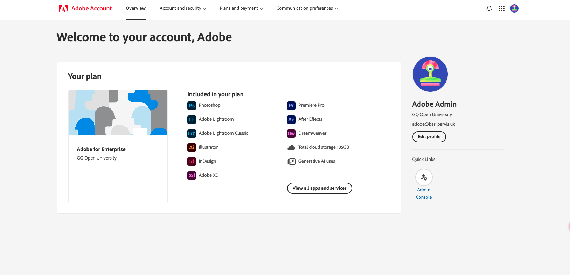
Task: Click the Adobe Account title link
Action: tap(91, 8)
